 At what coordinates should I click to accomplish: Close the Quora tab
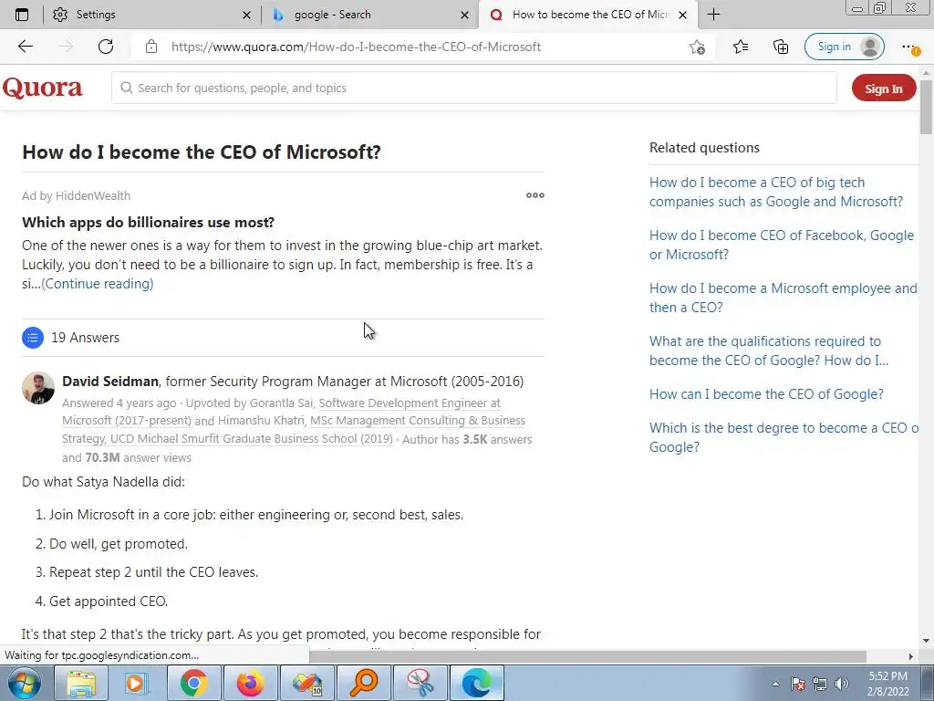click(x=683, y=15)
